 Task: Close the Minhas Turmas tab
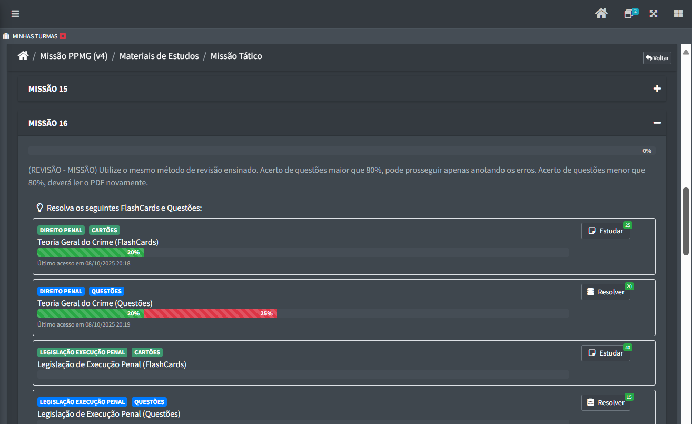point(63,36)
